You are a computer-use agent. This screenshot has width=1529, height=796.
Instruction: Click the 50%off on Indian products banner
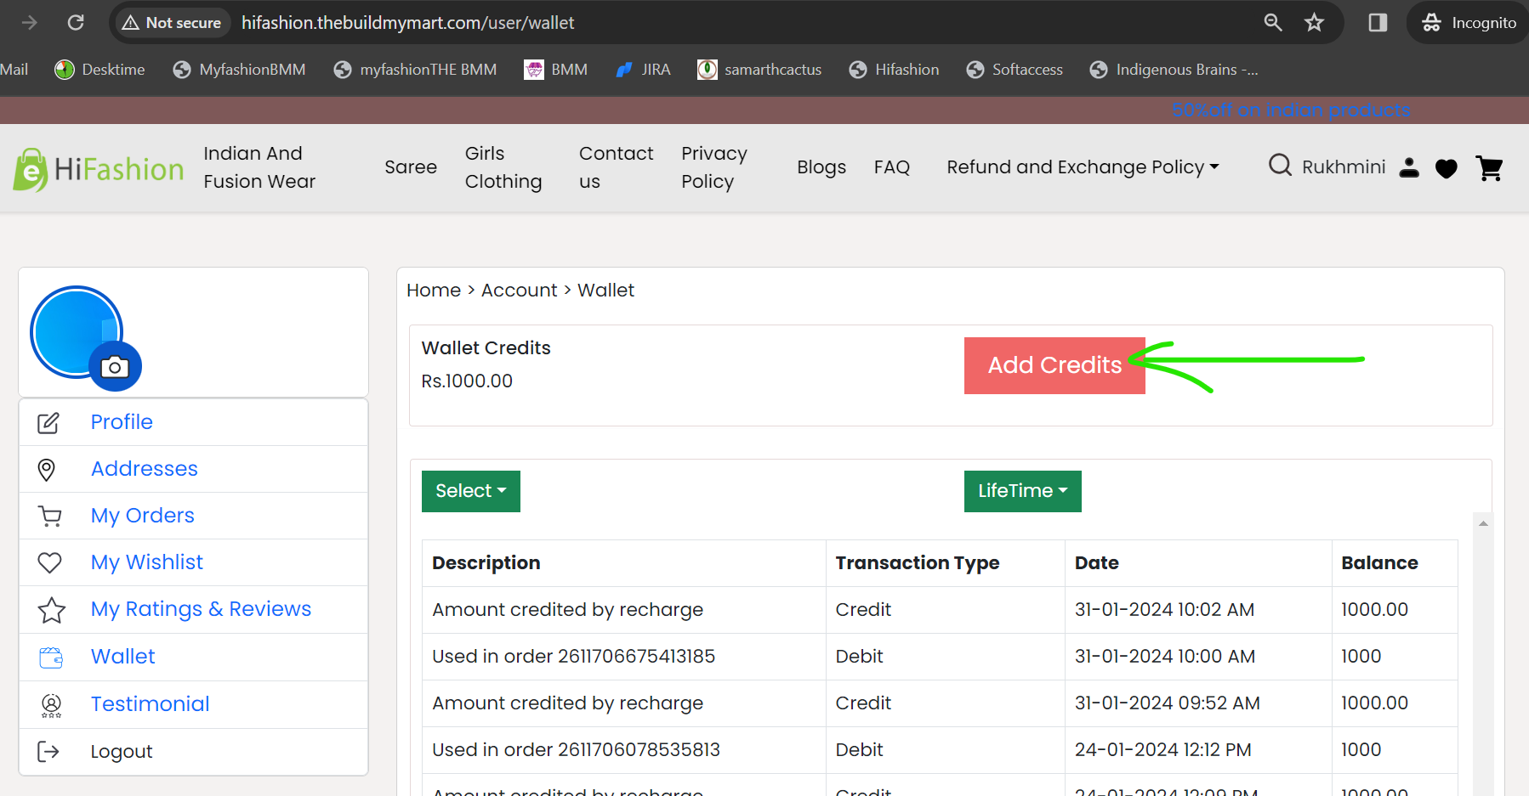point(1291,110)
